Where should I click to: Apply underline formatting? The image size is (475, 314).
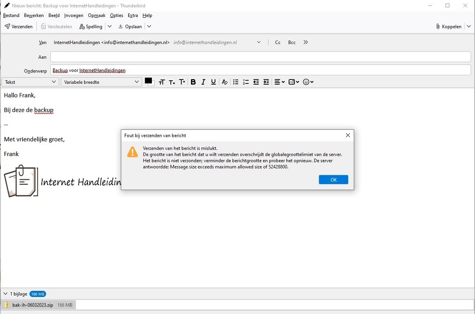(x=213, y=82)
